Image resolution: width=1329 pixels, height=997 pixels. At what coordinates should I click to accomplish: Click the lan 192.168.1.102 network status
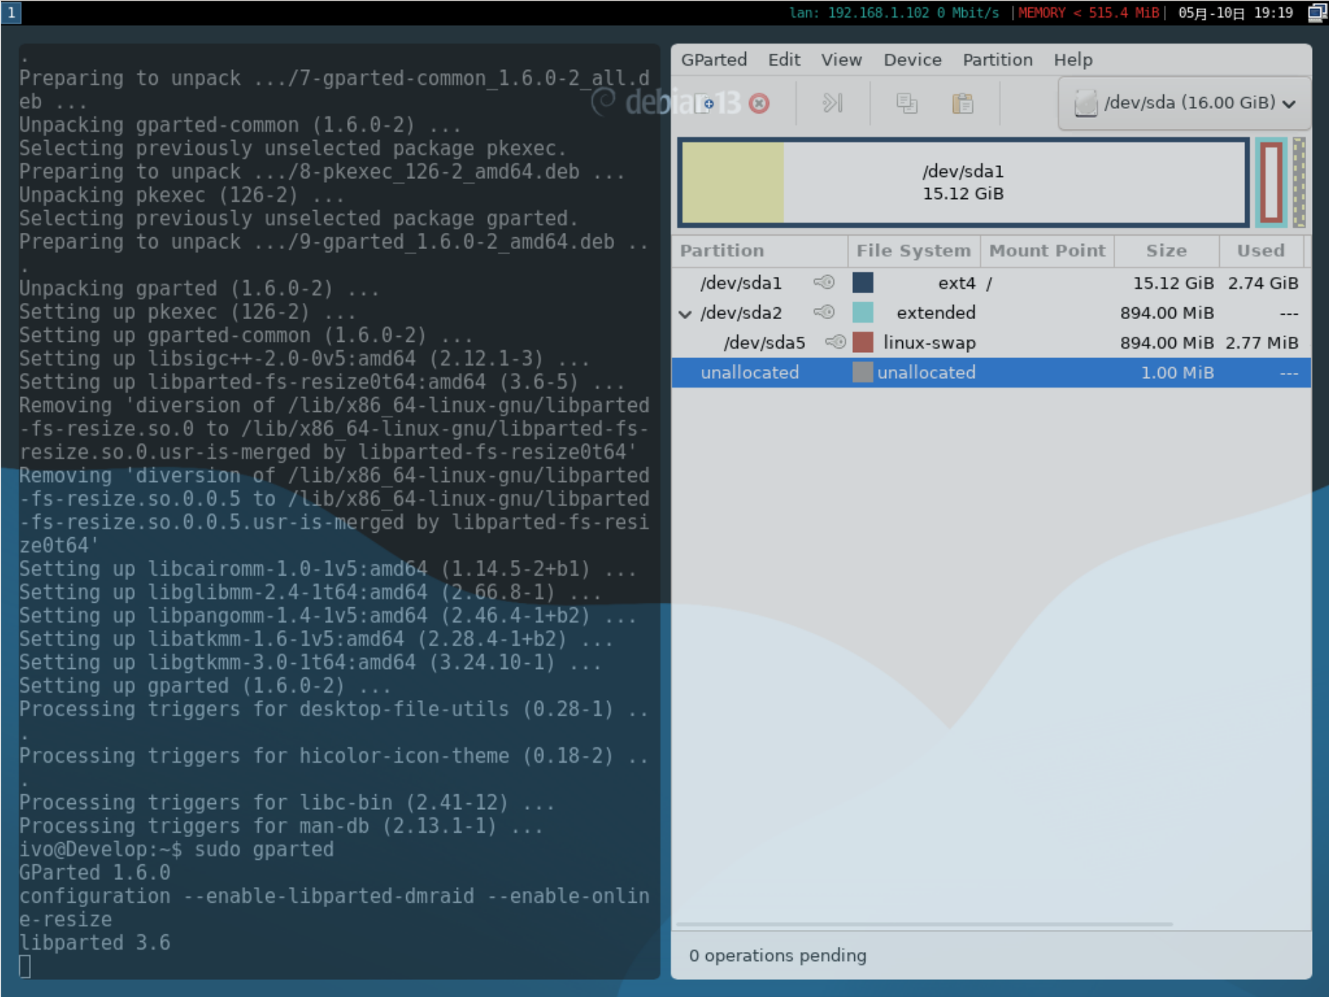coord(894,13)
